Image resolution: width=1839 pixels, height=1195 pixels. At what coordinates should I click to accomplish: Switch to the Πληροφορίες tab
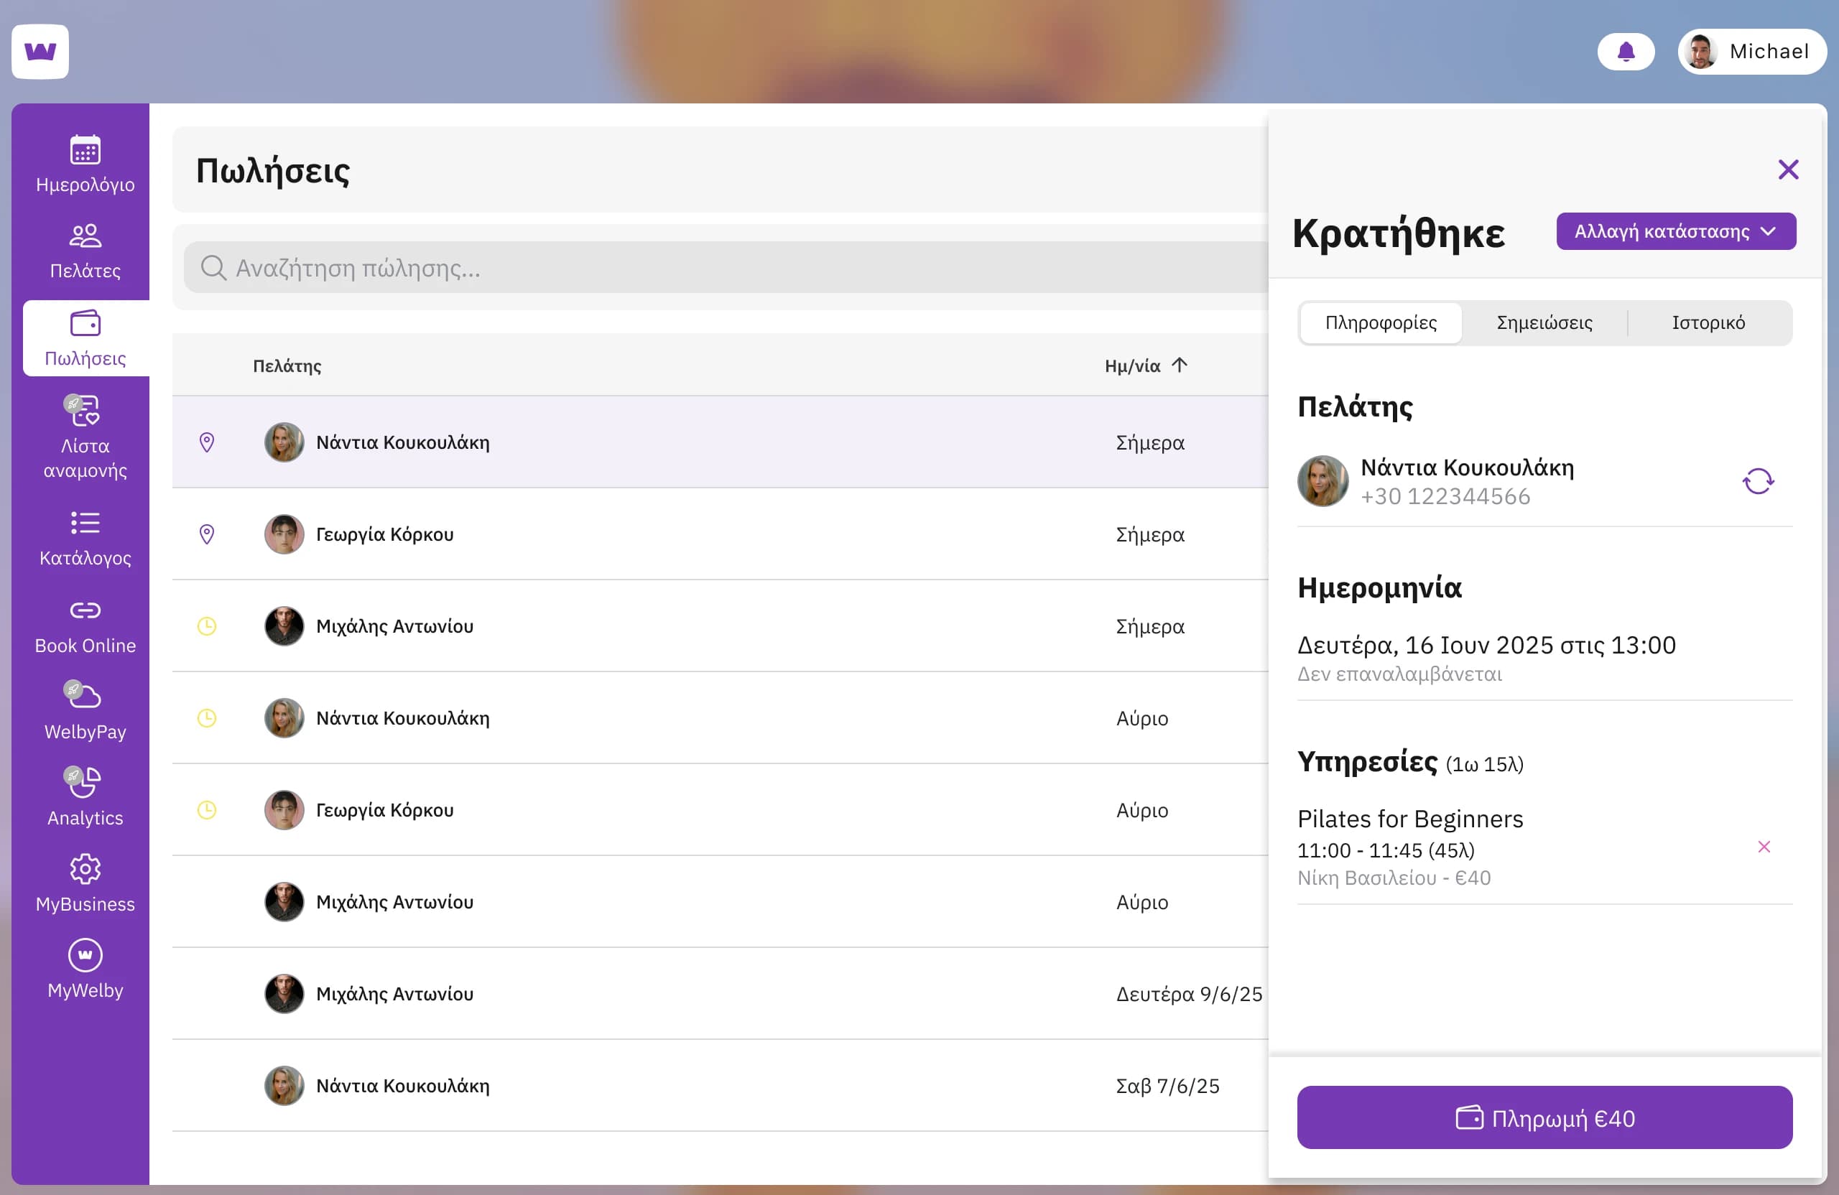(1381, 323)
